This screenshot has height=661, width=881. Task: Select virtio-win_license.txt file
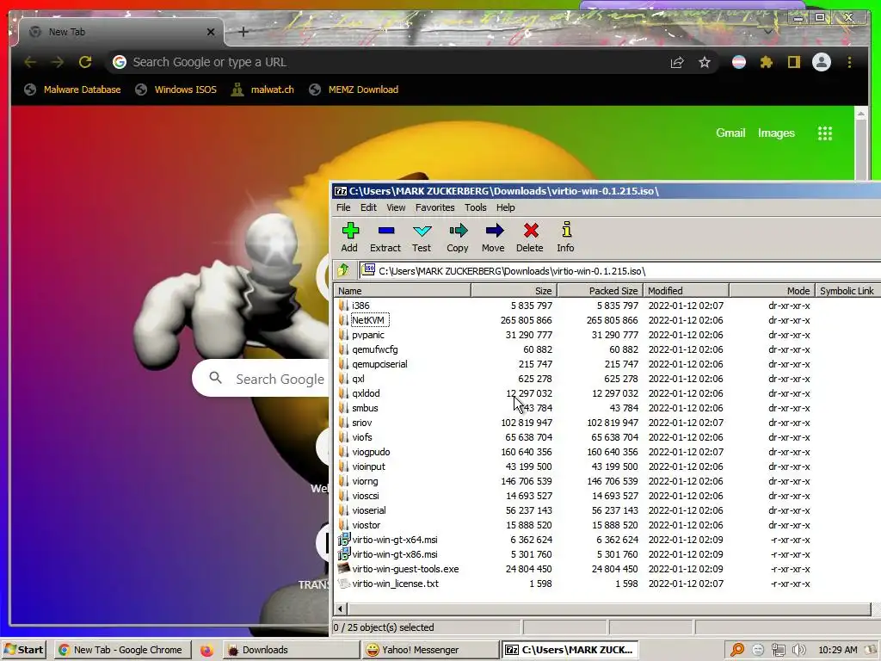(x=395, y=584)
